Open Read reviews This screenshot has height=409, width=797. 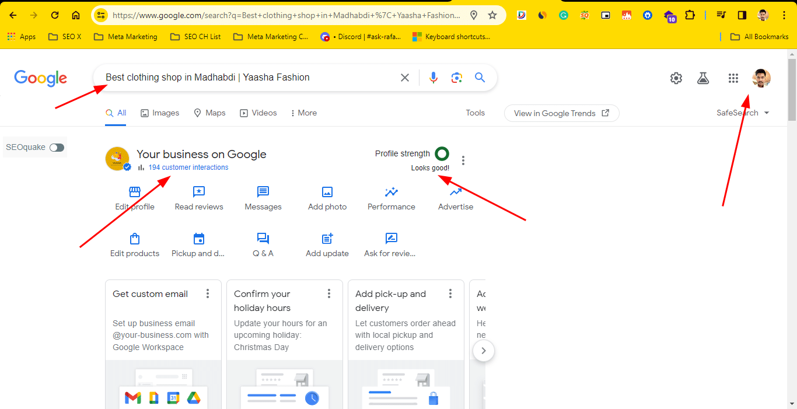(x=199, y=198)
